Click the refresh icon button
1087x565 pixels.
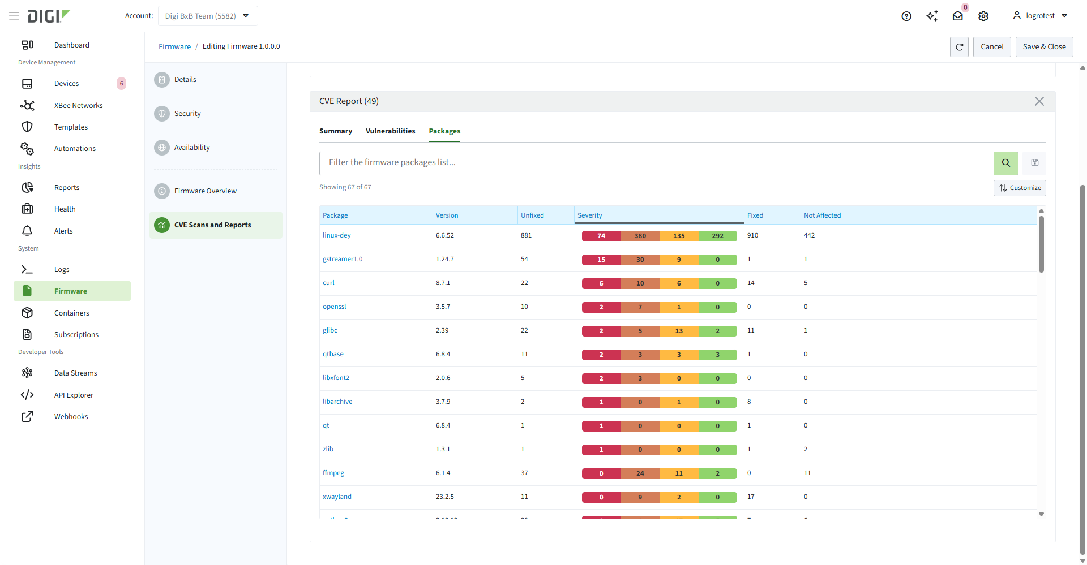[x=959, y=47]
